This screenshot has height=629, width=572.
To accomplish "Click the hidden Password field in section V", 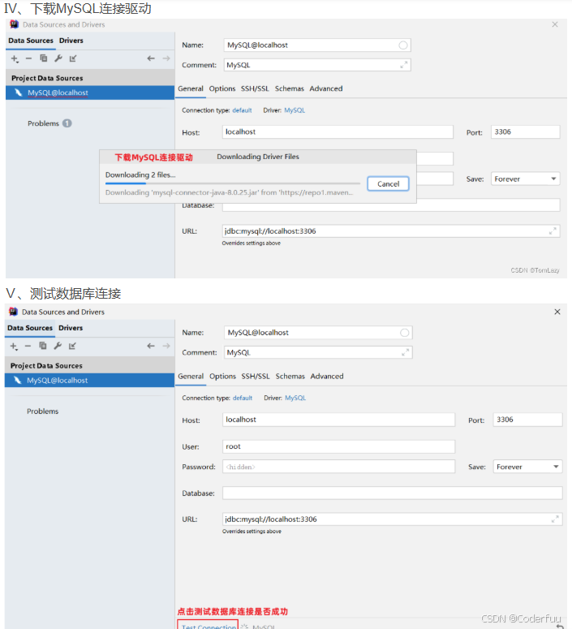I will (338, 467).
